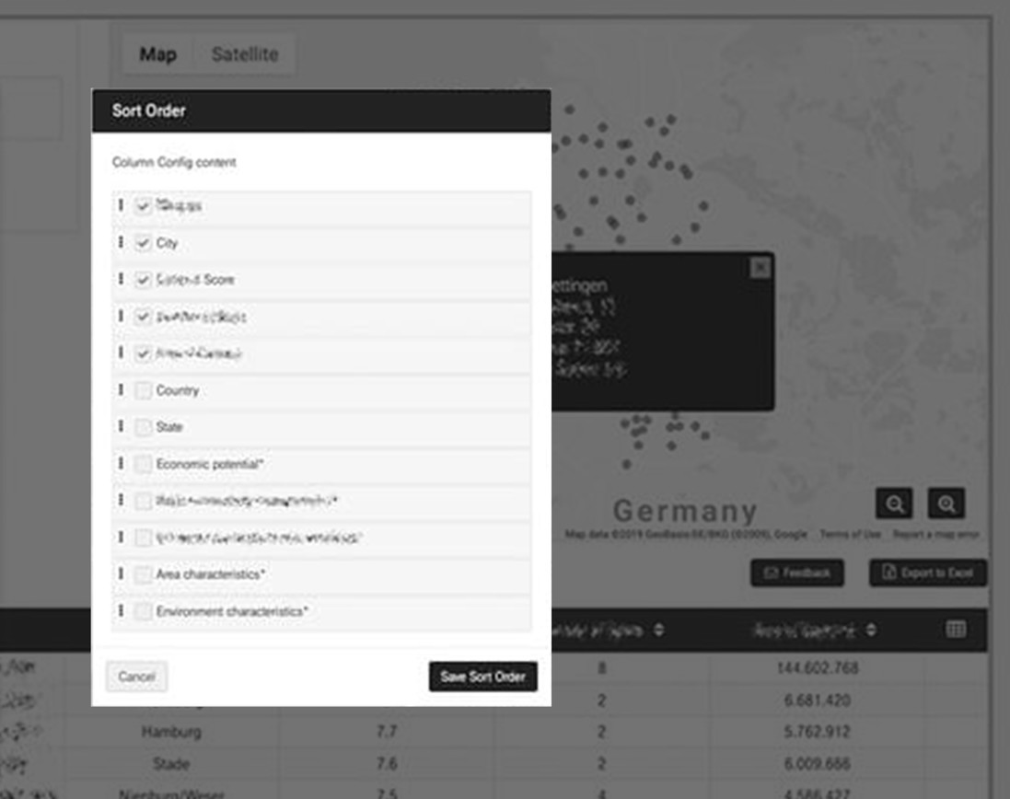The width and height of the screenshot is (1010, 799).
Task: Click drag handle beside Economic potential row
Action: [121, 464]
